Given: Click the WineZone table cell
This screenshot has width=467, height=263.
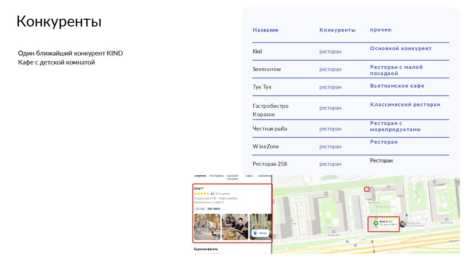Looking at the screenshot, I should click(266, 147).
